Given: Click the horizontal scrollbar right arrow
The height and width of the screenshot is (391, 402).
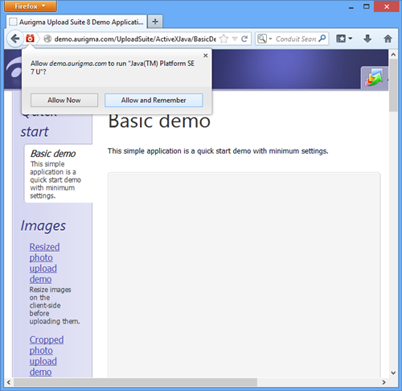Looking at the screenshot, I should coord(384,382).
